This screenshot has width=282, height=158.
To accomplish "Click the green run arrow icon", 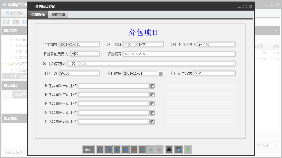I will click(188, 150).
